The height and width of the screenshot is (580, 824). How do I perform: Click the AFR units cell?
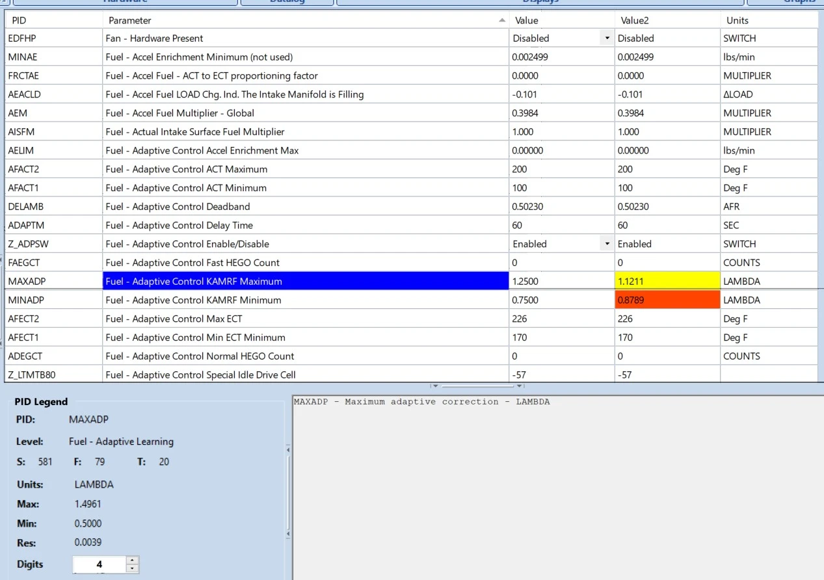click(769, 206)
